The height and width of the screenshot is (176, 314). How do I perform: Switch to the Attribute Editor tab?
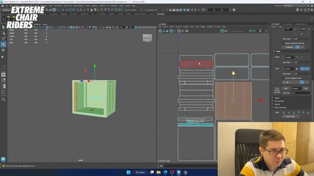301,24
